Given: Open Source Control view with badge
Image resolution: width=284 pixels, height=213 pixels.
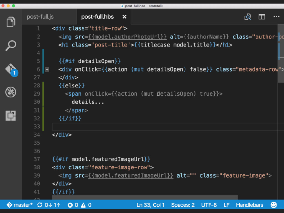Looking at the screenshot, I should pos(11,70).
